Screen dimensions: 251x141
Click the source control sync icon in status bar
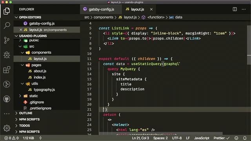tap(40, 138)
